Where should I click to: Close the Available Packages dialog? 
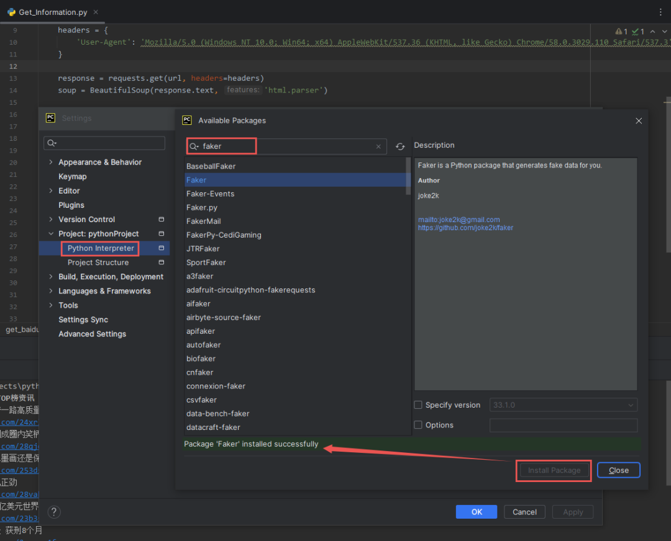pyautogui.click(x=639, y=121)
